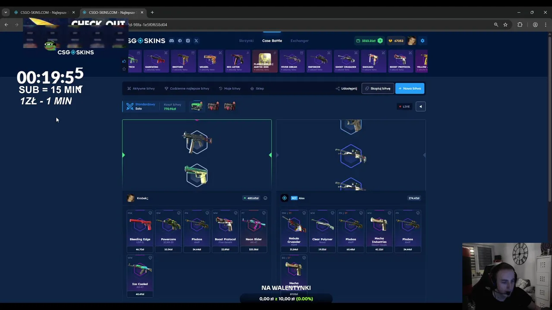The image size is (552, 310).
Task: Click shield check icon on Neon Rider card
Action: [x=264, y=213]
